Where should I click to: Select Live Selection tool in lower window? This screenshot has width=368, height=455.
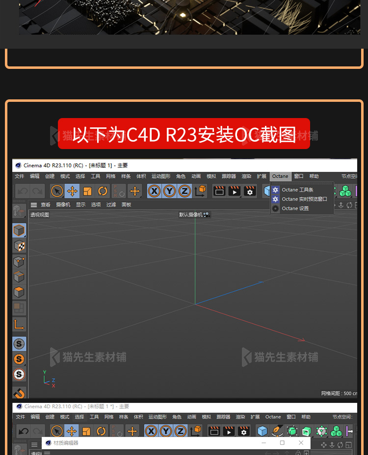click(57, 431)
